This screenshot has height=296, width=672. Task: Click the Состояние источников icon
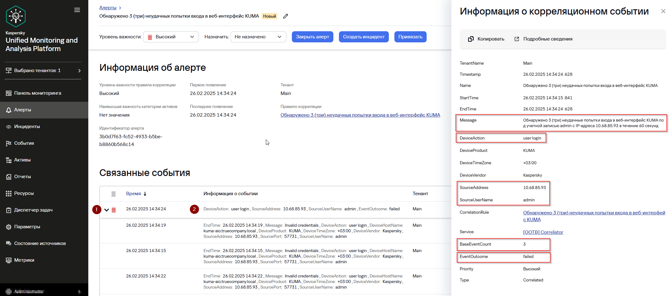pos(9,243)
